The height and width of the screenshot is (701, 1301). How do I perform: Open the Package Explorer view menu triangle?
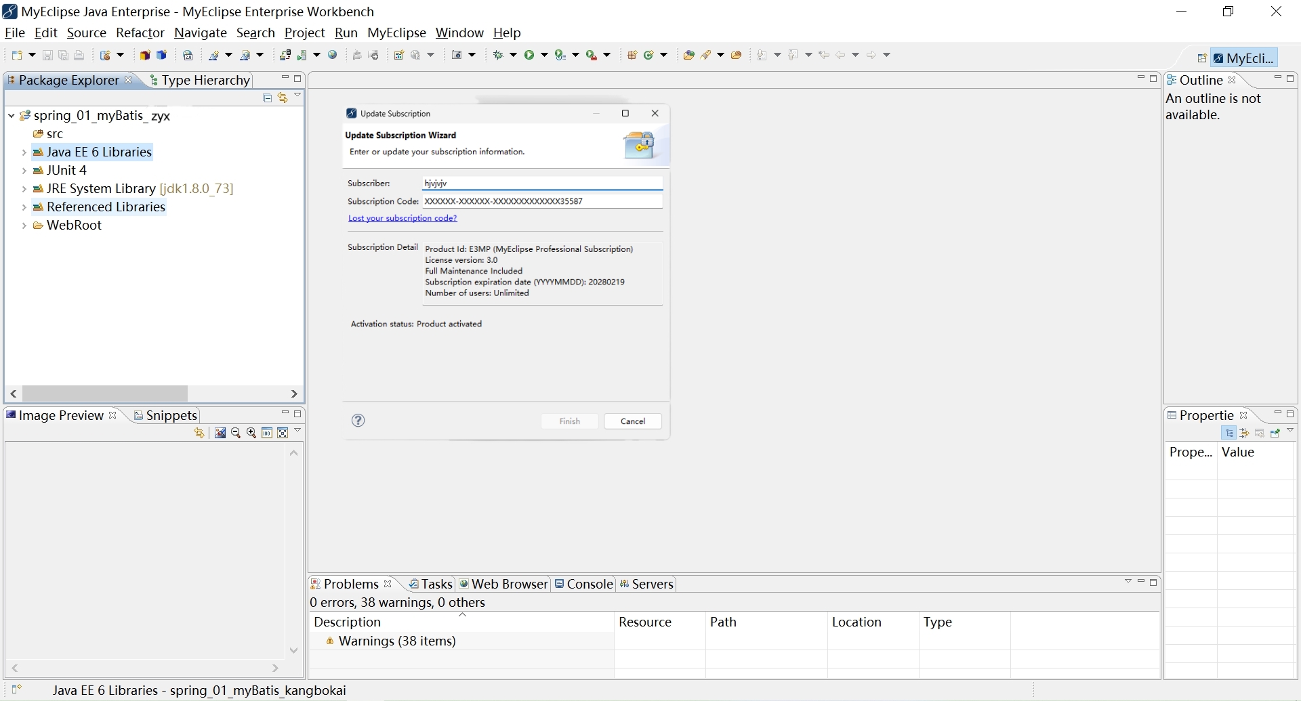tap(297, 96)
